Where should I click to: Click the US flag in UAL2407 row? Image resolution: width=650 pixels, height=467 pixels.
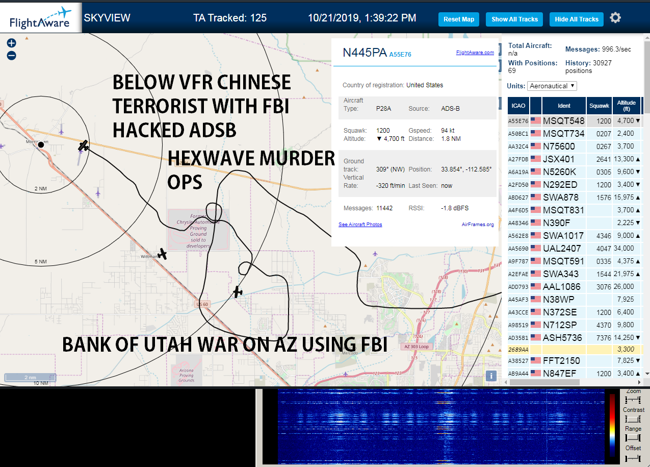coord(535,249)
